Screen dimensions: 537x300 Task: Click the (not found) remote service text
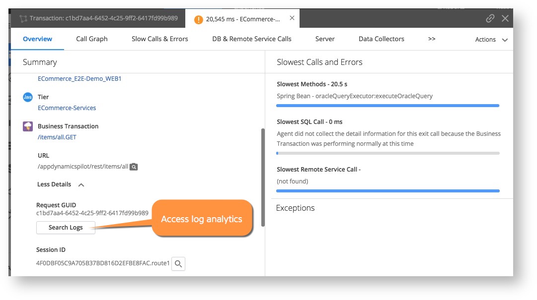[293, 181]
